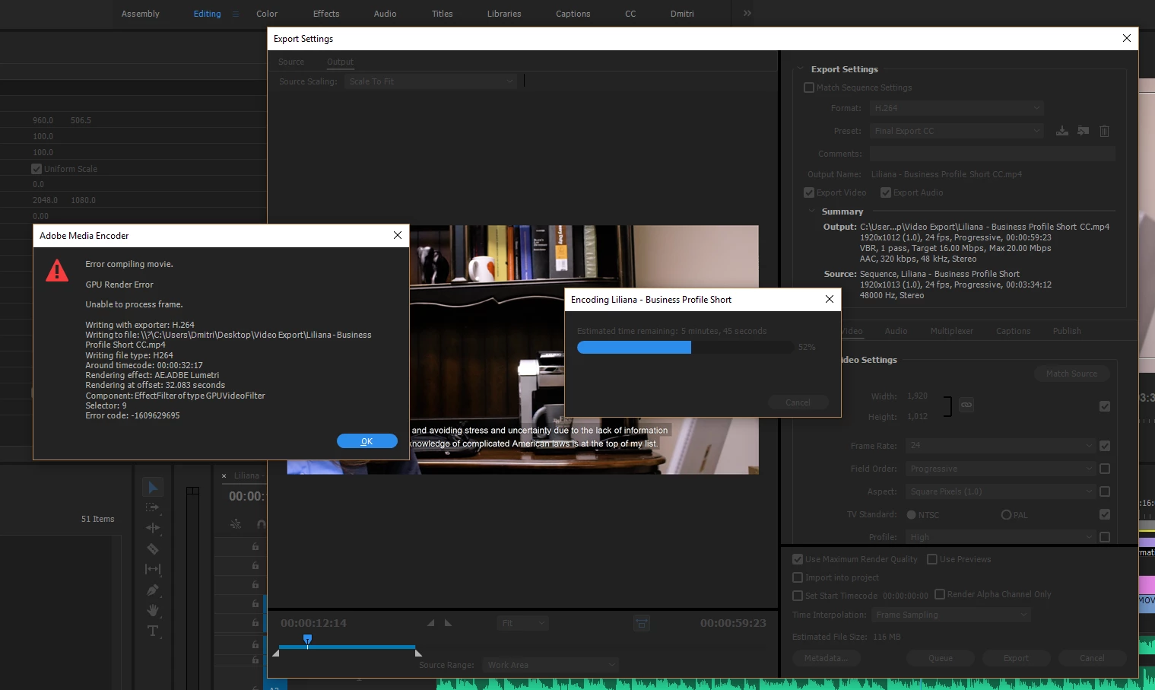Viewport: 1155px width, 690px height.
Task: Click the encoding progress bar
Action: tap(685, 347)
